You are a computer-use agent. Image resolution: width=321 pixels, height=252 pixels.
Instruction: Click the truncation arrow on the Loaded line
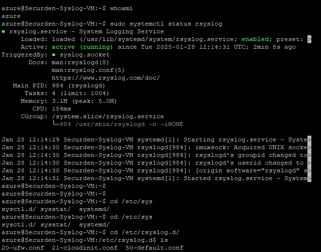(309, 39)
